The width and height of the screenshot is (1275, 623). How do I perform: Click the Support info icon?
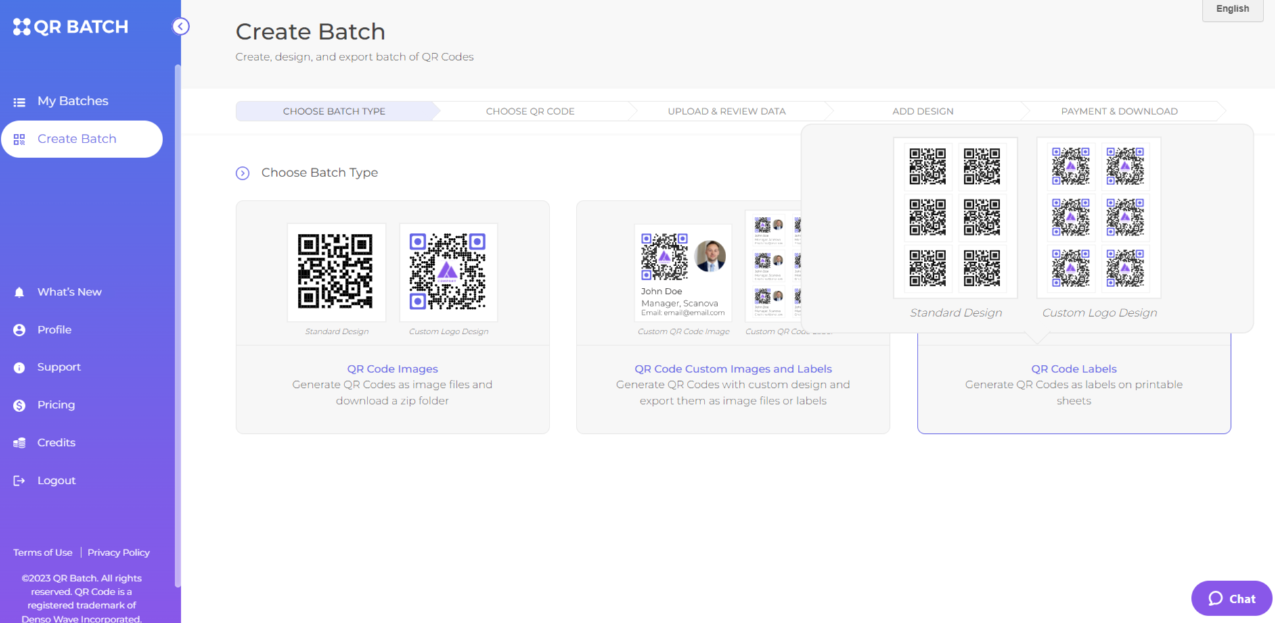point(19,368)
